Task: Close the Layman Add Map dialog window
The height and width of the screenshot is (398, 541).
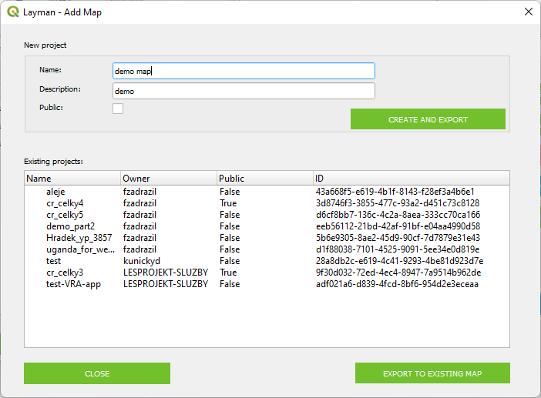Action: point(528,12)
